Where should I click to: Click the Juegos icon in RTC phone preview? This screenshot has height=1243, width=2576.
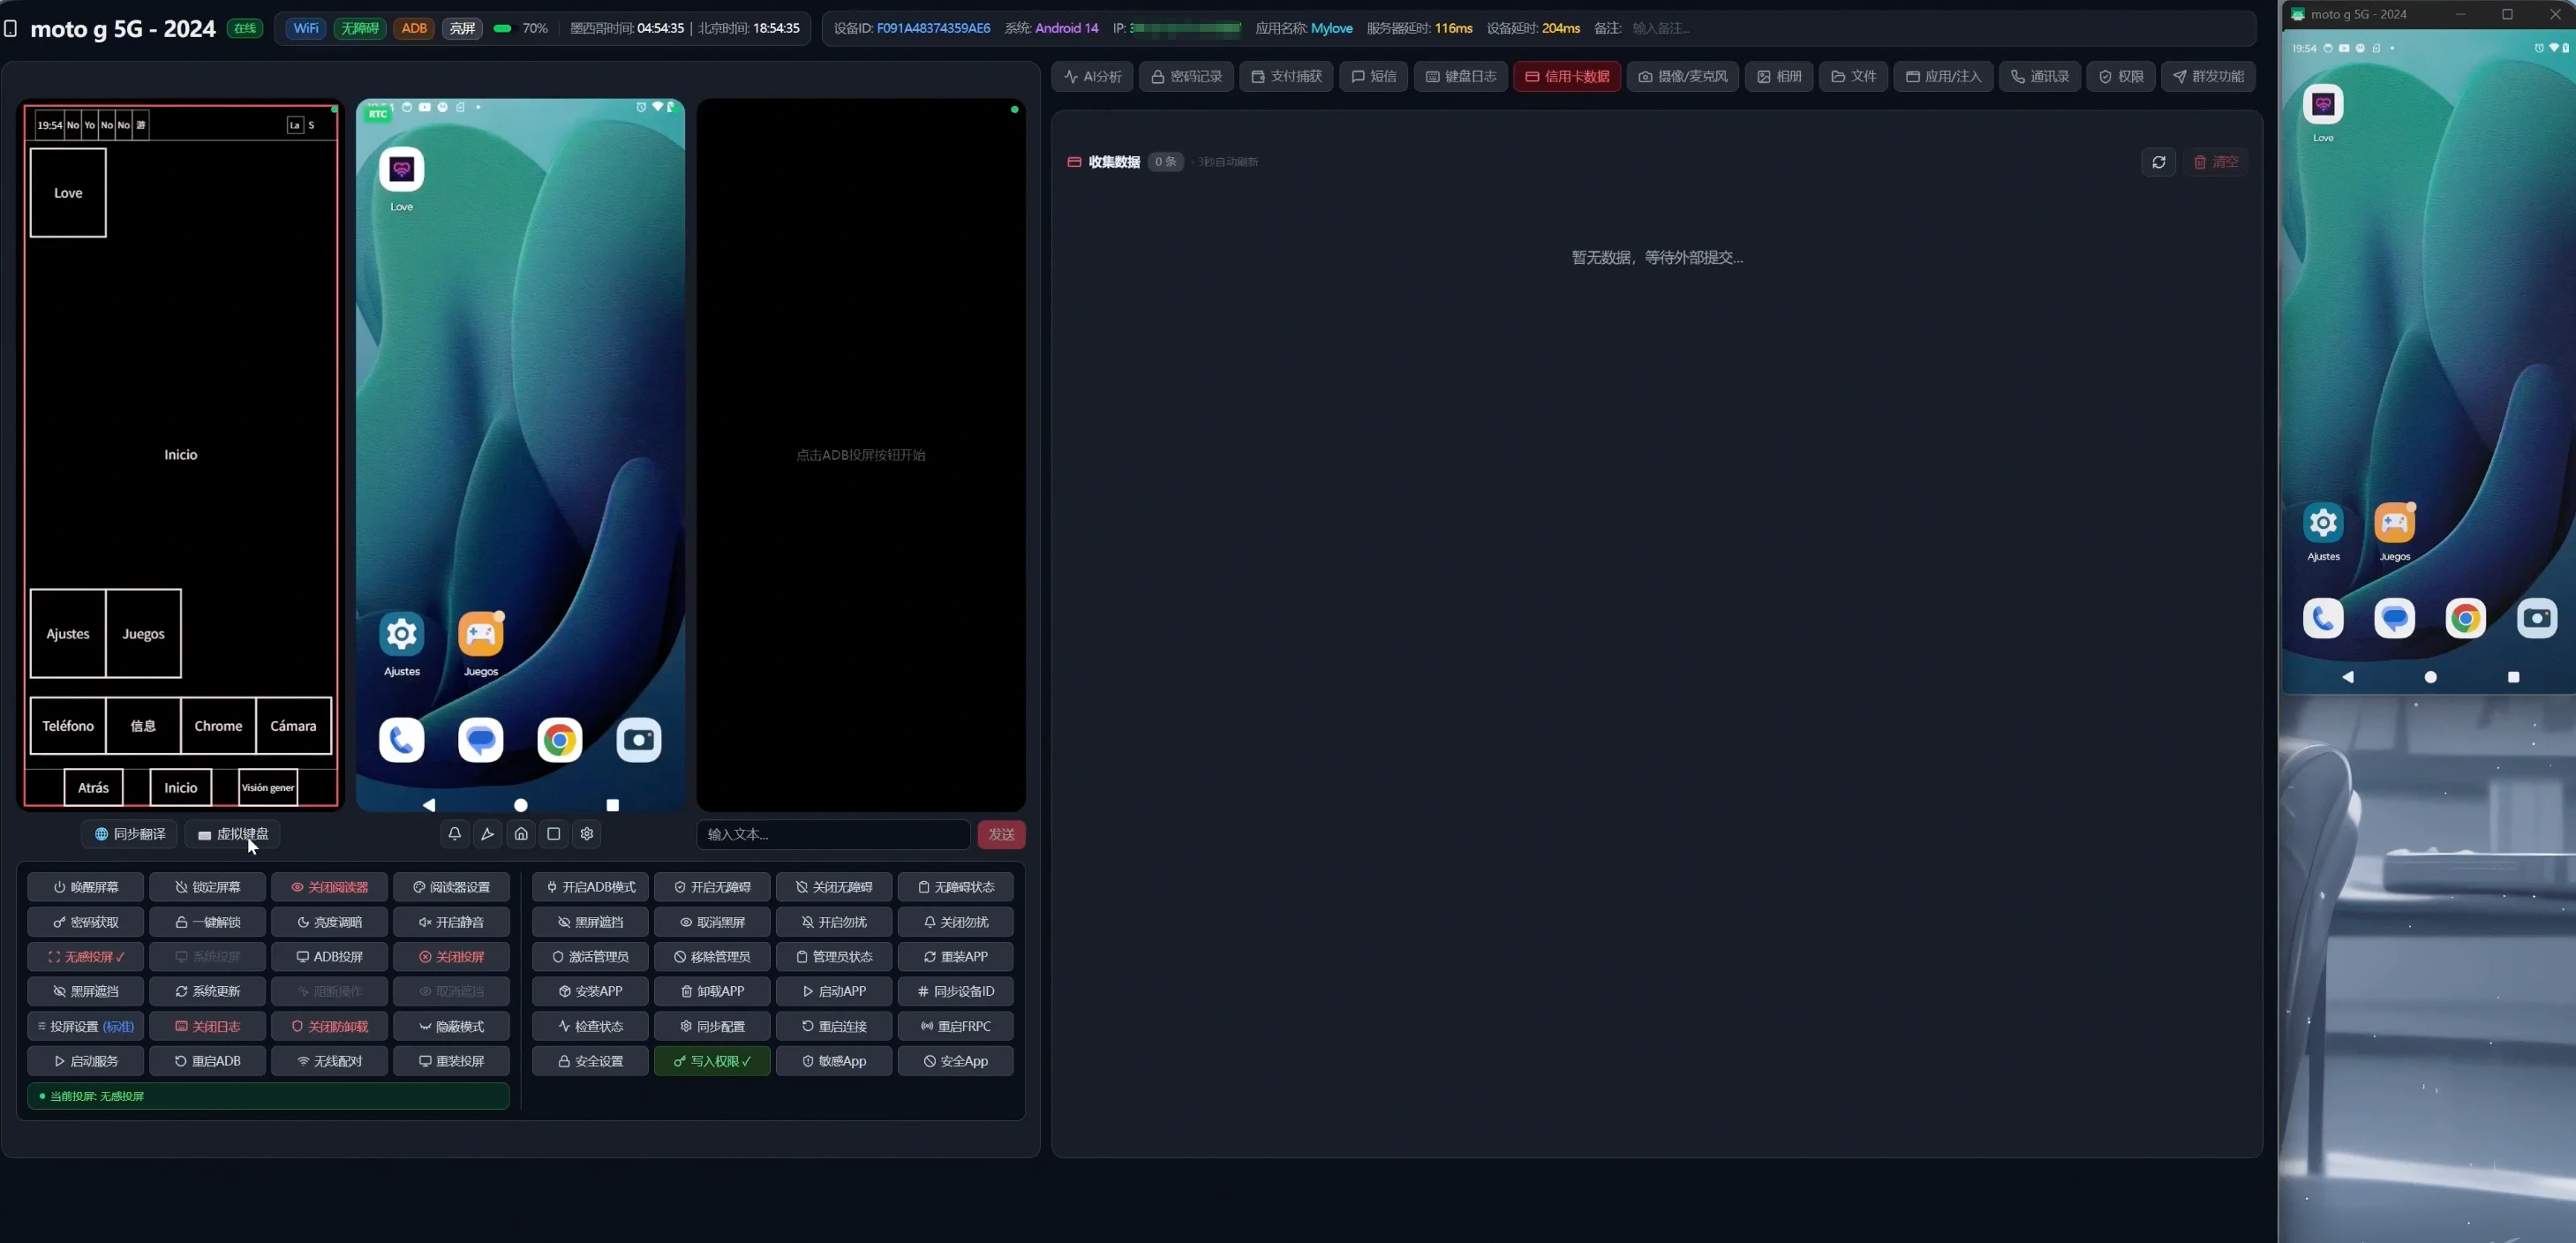point(481,634)
